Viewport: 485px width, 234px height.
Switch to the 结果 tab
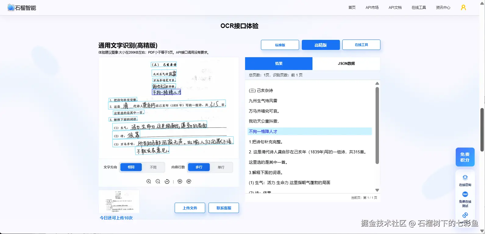pos(279,64)
